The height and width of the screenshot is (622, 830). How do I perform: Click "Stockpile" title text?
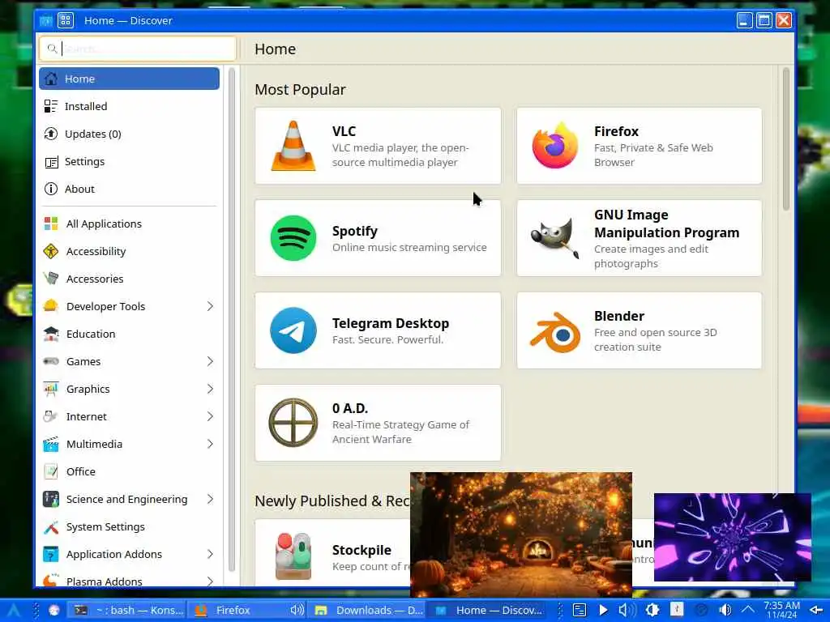(x=362, y=550)
